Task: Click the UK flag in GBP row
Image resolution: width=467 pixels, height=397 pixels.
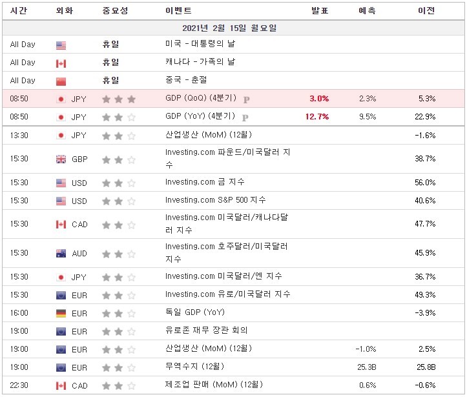Action: (61, 159)
